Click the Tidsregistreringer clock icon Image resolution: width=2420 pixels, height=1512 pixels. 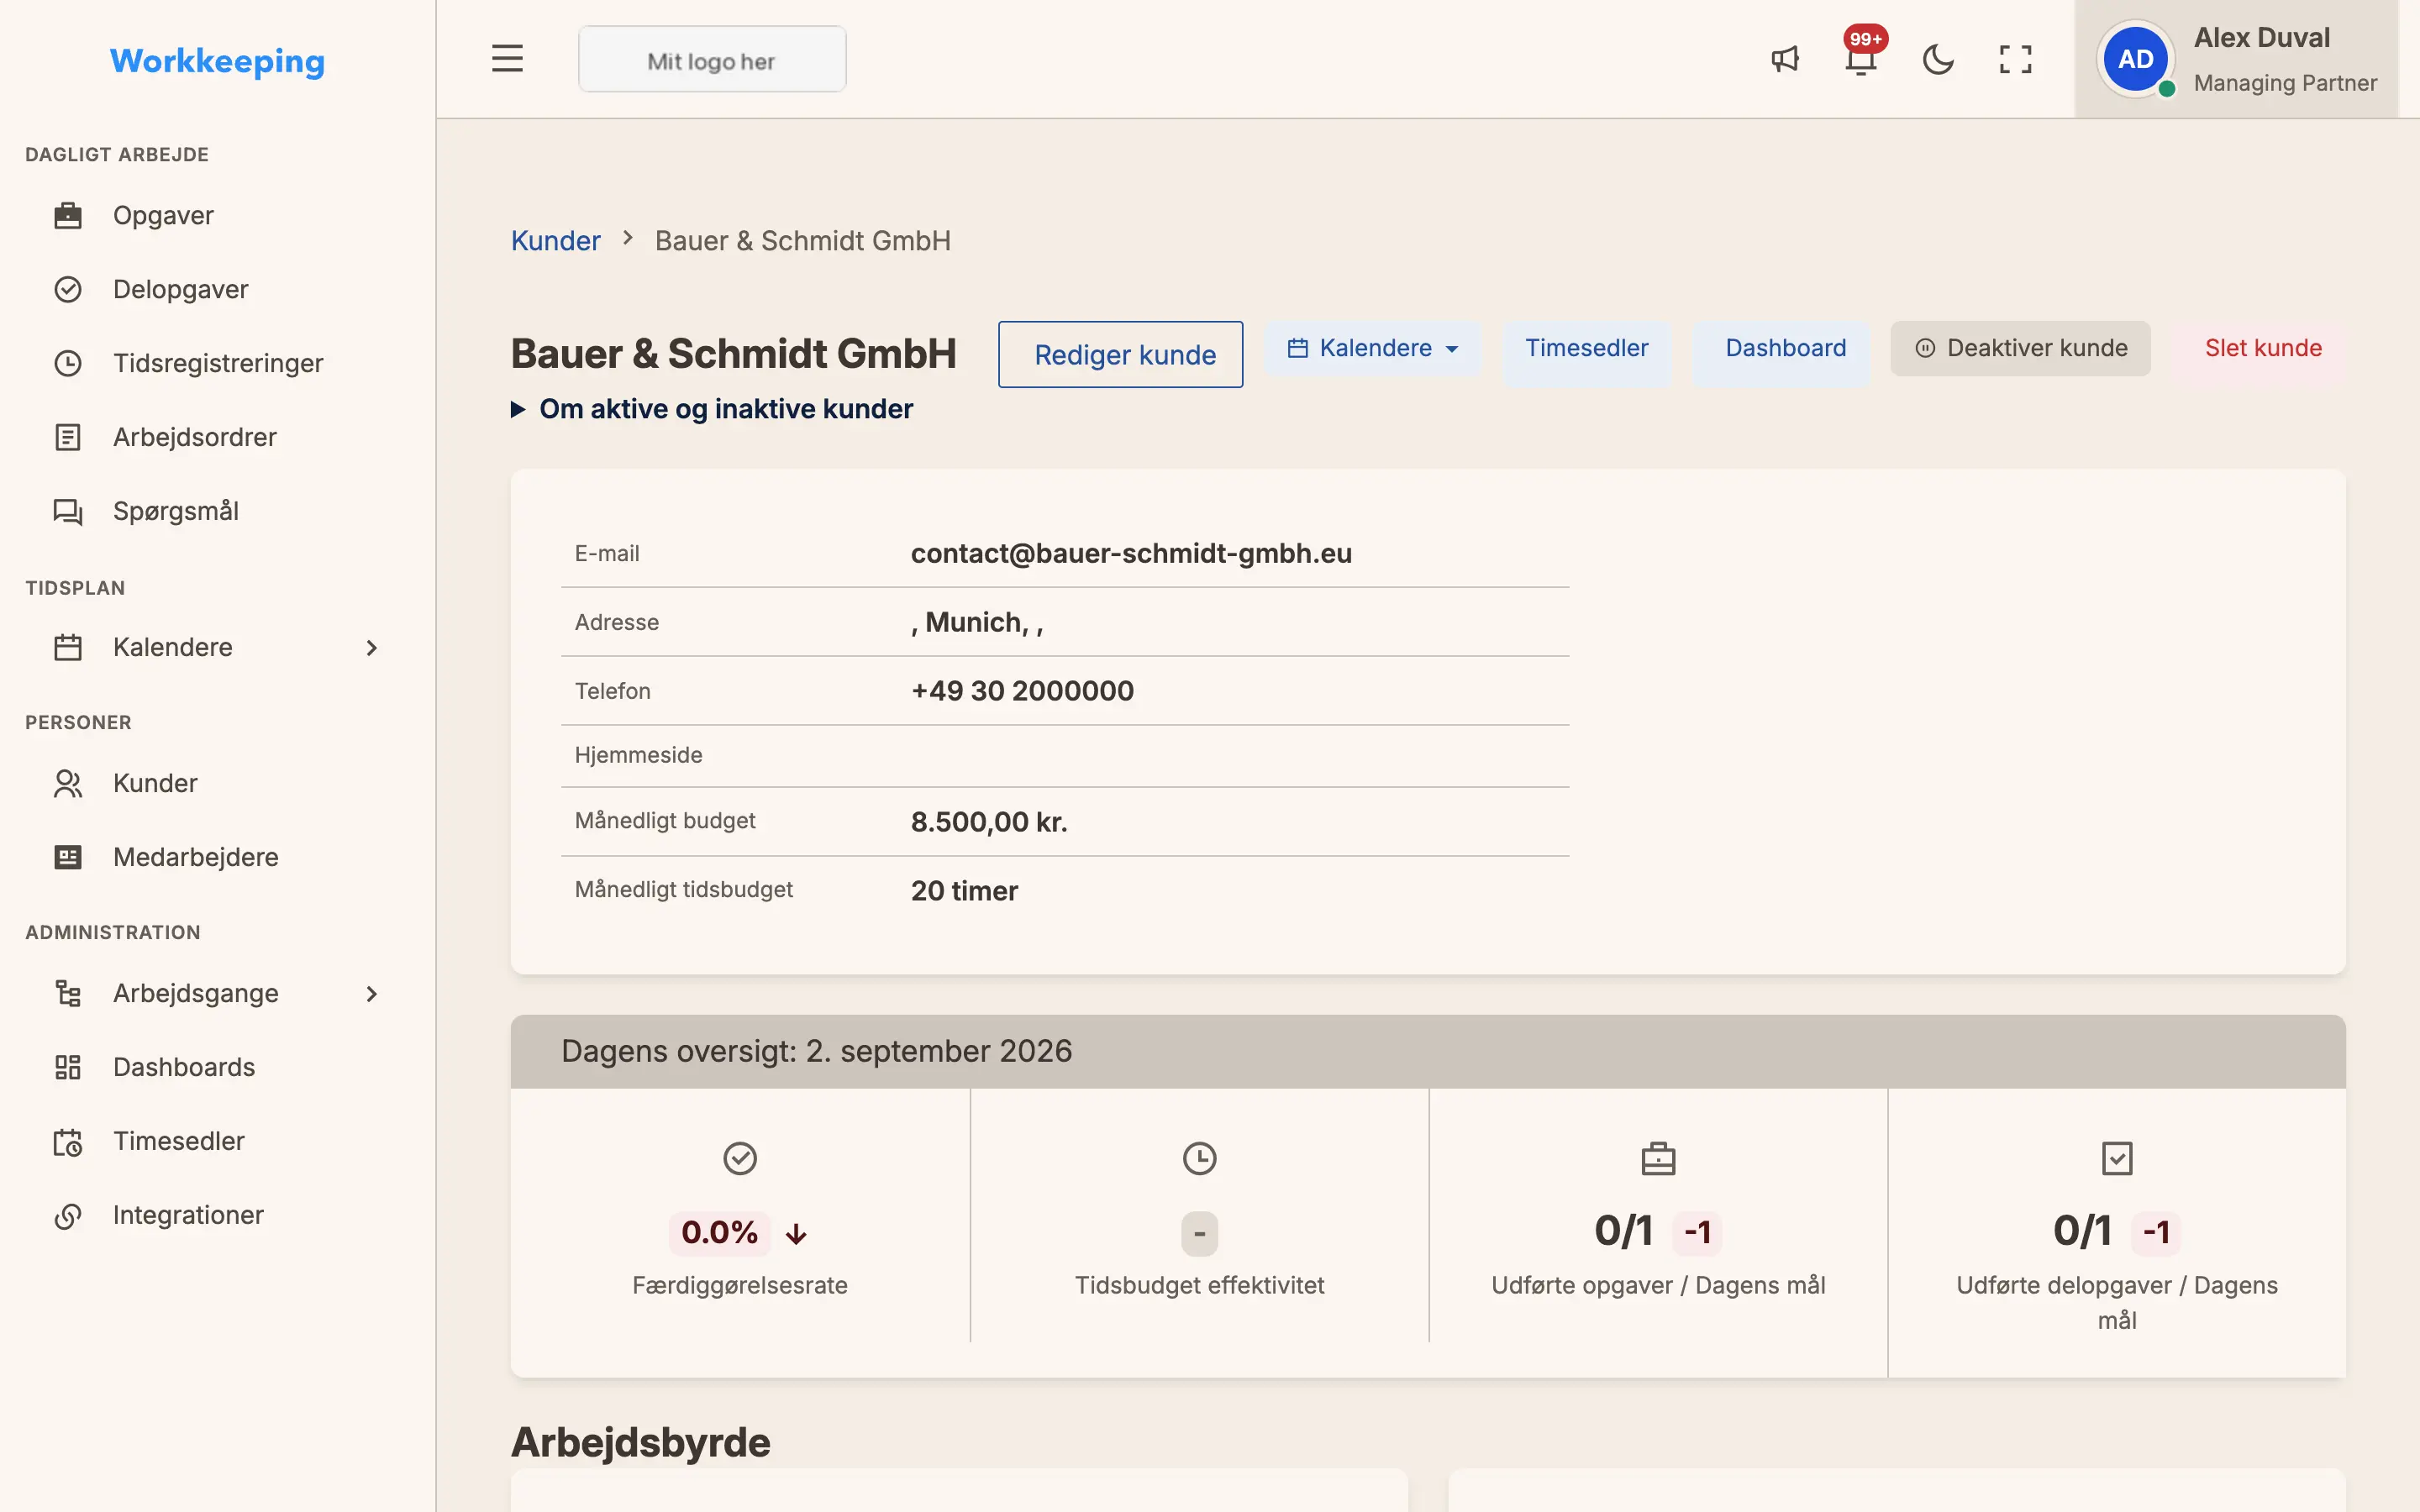pos(68,363)
